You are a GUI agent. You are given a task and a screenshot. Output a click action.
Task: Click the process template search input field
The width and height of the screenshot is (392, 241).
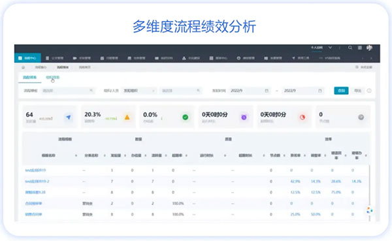(67, 91)
